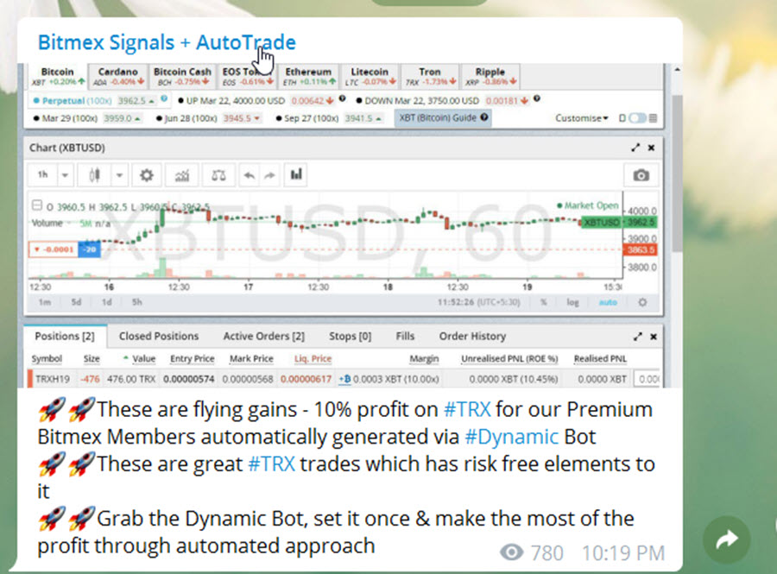Click info icon beside UP Mar 22 contract
Image resolution: width=777 pixels, height=574 pixels.
(x=342, y=98)
